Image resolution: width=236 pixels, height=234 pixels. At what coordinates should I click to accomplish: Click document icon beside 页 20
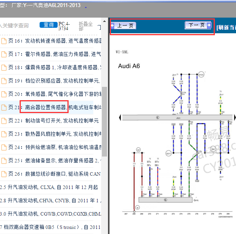pyautogui.click(x=4, y=94)
